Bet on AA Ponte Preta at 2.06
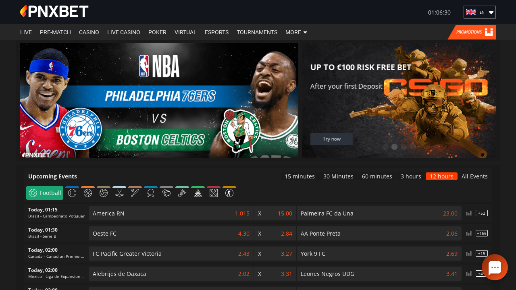The image size is (516, 290). tap(379, 233)
